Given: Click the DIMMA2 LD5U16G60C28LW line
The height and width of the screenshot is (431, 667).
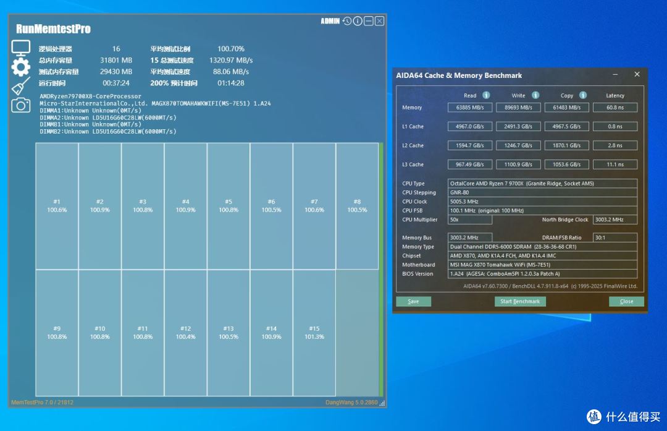Looking at the screenshot, I should pos(108,117).
